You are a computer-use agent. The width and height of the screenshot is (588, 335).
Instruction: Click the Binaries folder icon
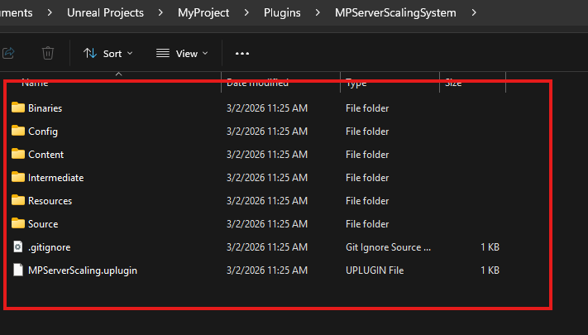18,108
